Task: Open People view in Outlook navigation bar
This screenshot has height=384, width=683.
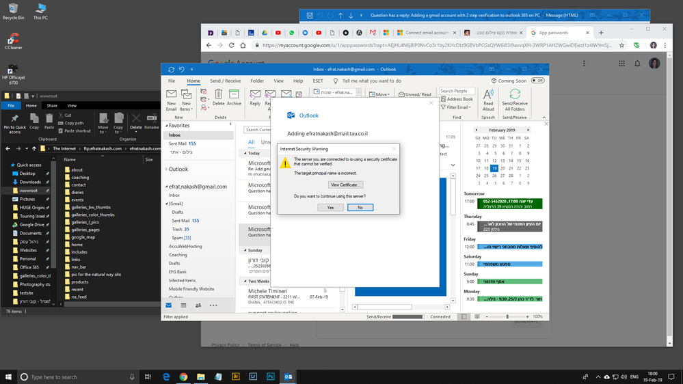Action: (198, 305)
